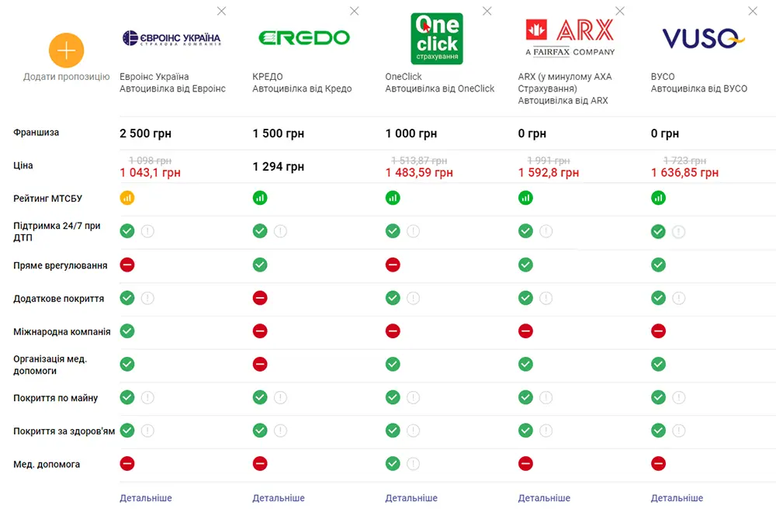Remove the VUSO offer from comparison
This screenshot has width=776, height=512.
(x=753, y=11)
